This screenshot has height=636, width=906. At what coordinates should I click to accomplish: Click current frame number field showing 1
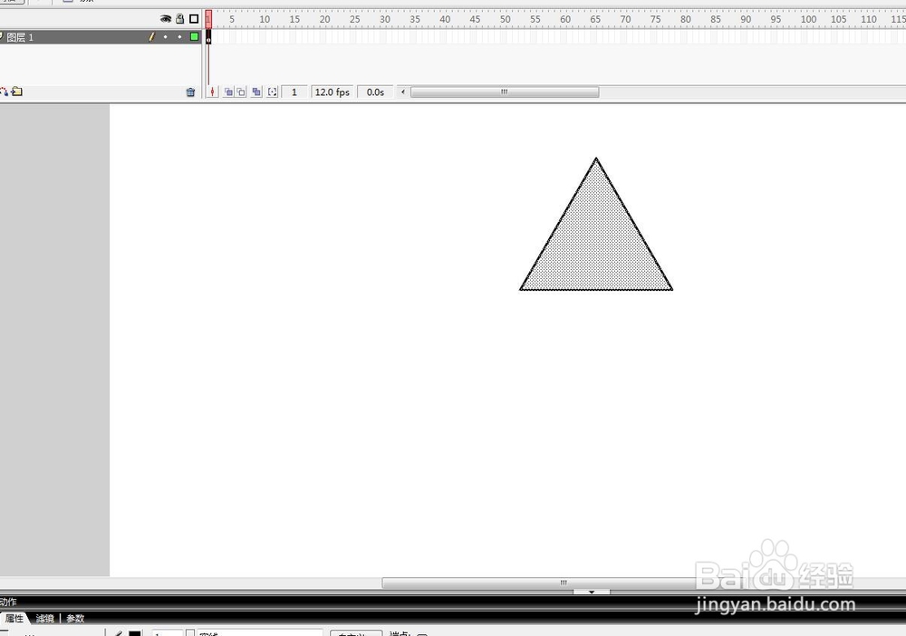(294, 92)
